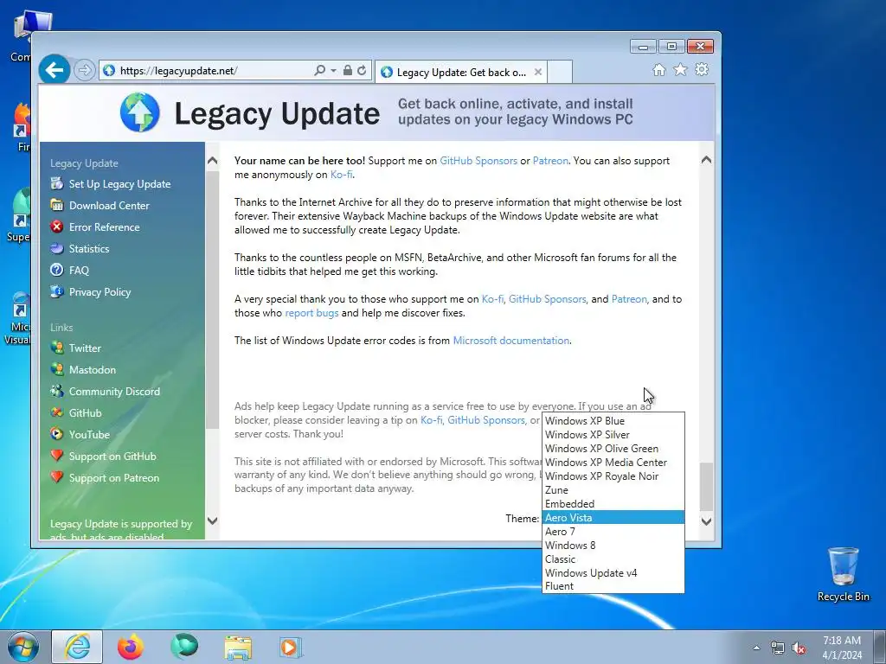The image size is (886, 664).
Task: Open the Ko-fi link after anonymously on
Action: (x=341, y=175)
